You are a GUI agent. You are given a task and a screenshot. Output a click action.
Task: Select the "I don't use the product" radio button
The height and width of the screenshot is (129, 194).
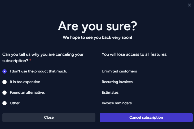tap(5, 71)
